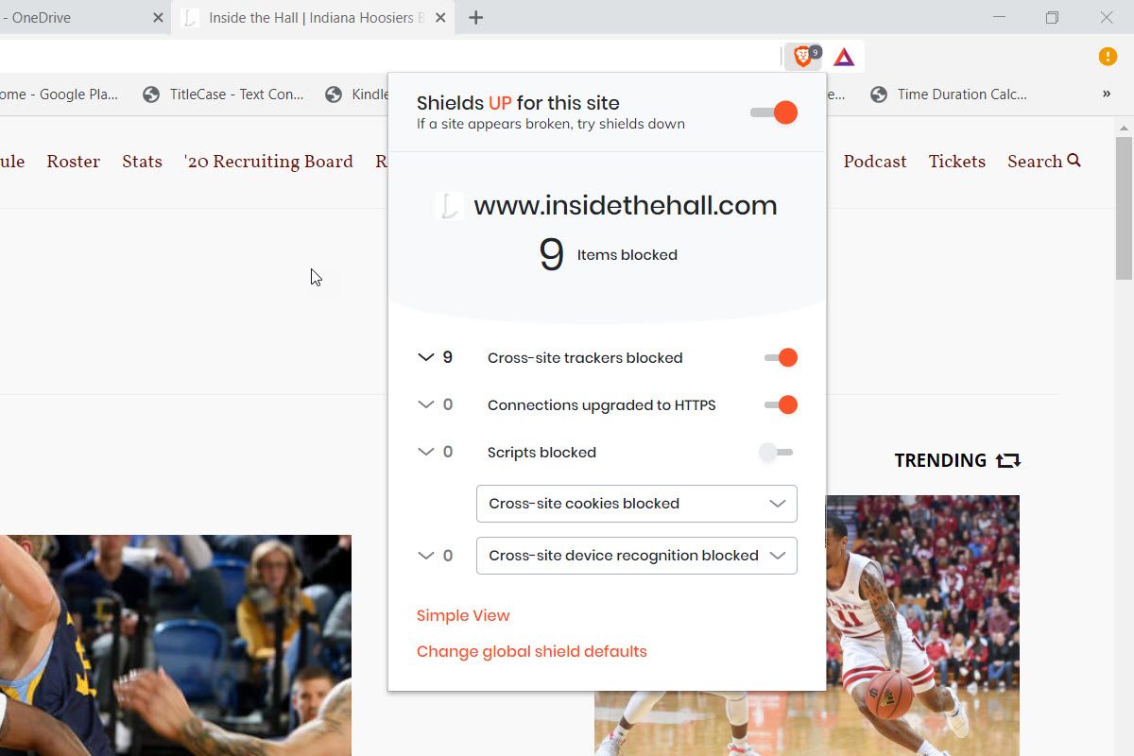Click the Brave Shields lion icon
Screen dimensions: 1134x756
coord(803,57)
